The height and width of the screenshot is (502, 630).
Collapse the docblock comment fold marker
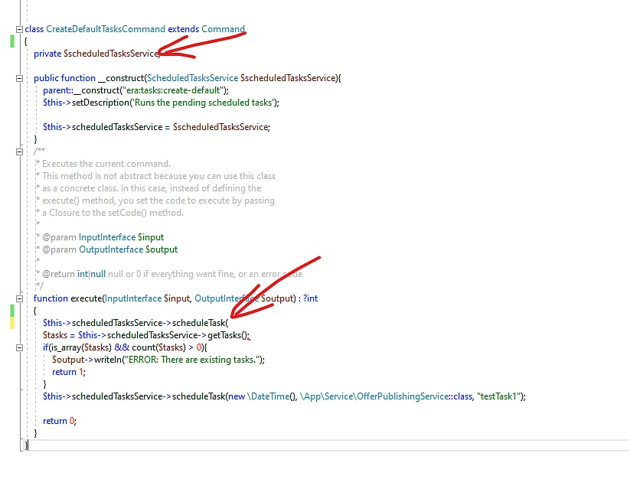tap(19, 152)
